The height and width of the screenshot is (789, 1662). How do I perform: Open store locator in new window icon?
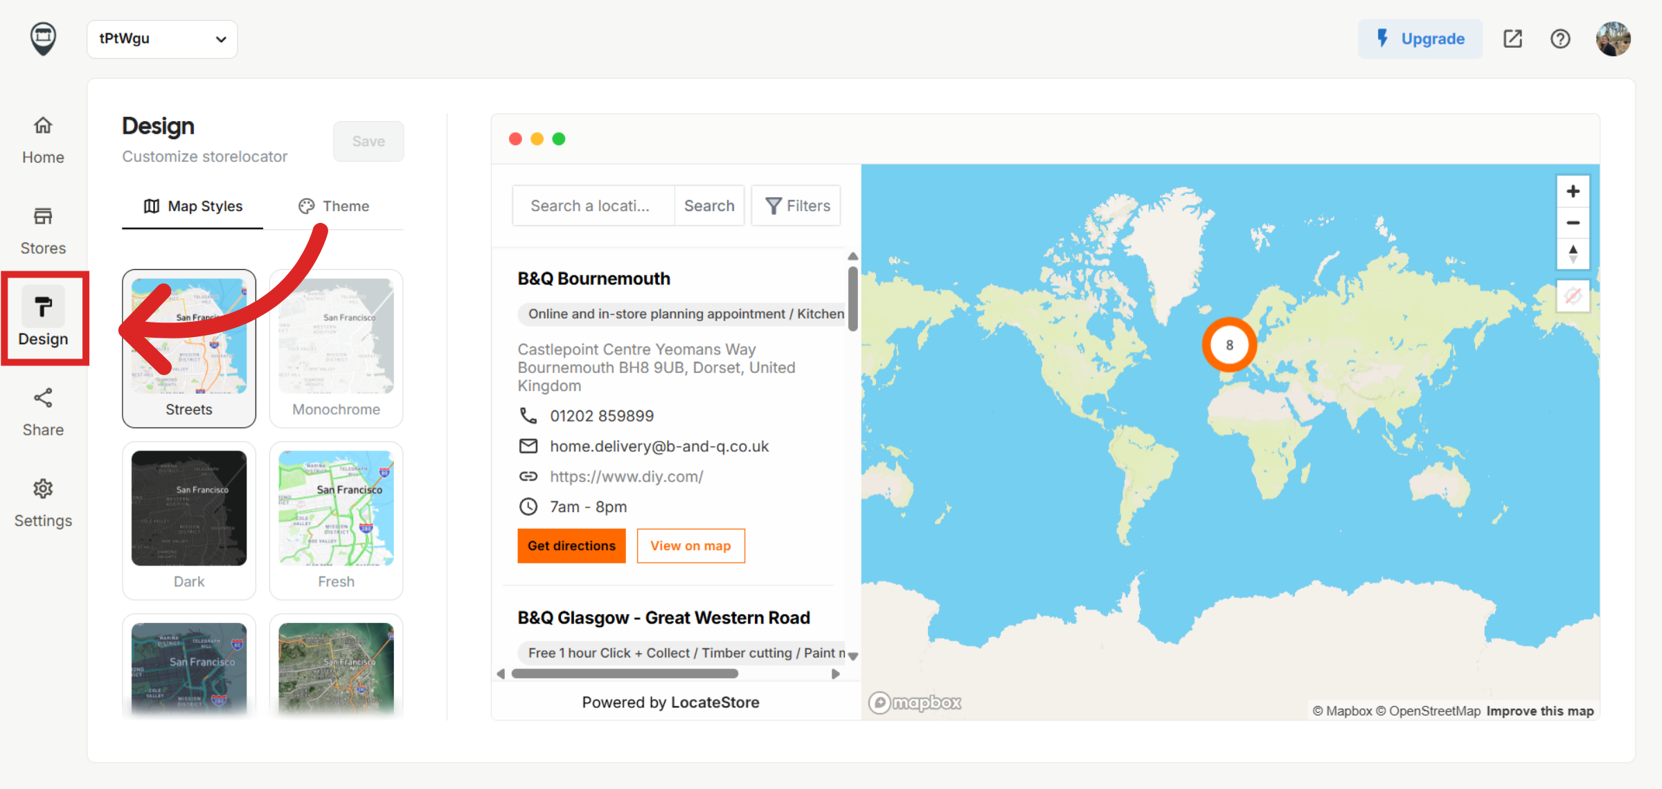coord(1513,39)
